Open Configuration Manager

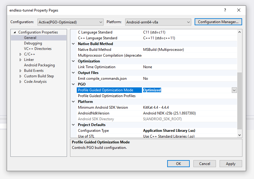218,22
